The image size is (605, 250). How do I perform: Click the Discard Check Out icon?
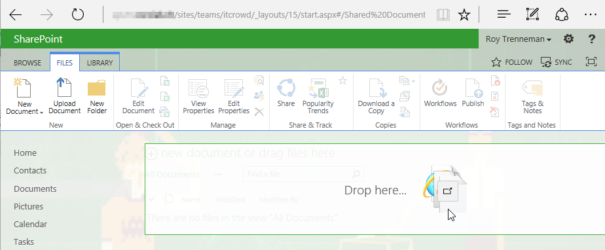(164, 111)
